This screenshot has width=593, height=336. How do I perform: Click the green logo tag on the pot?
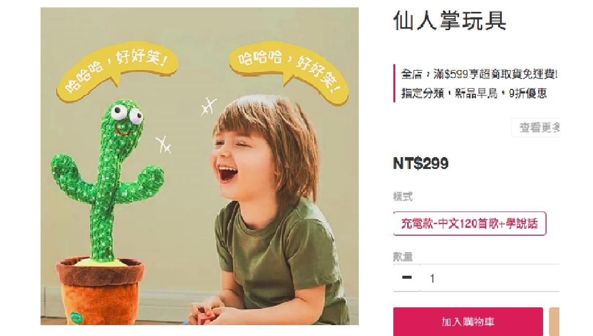[76, 316]
